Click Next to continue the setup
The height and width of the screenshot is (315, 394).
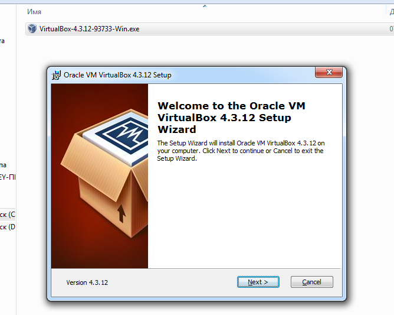(258, 282)
